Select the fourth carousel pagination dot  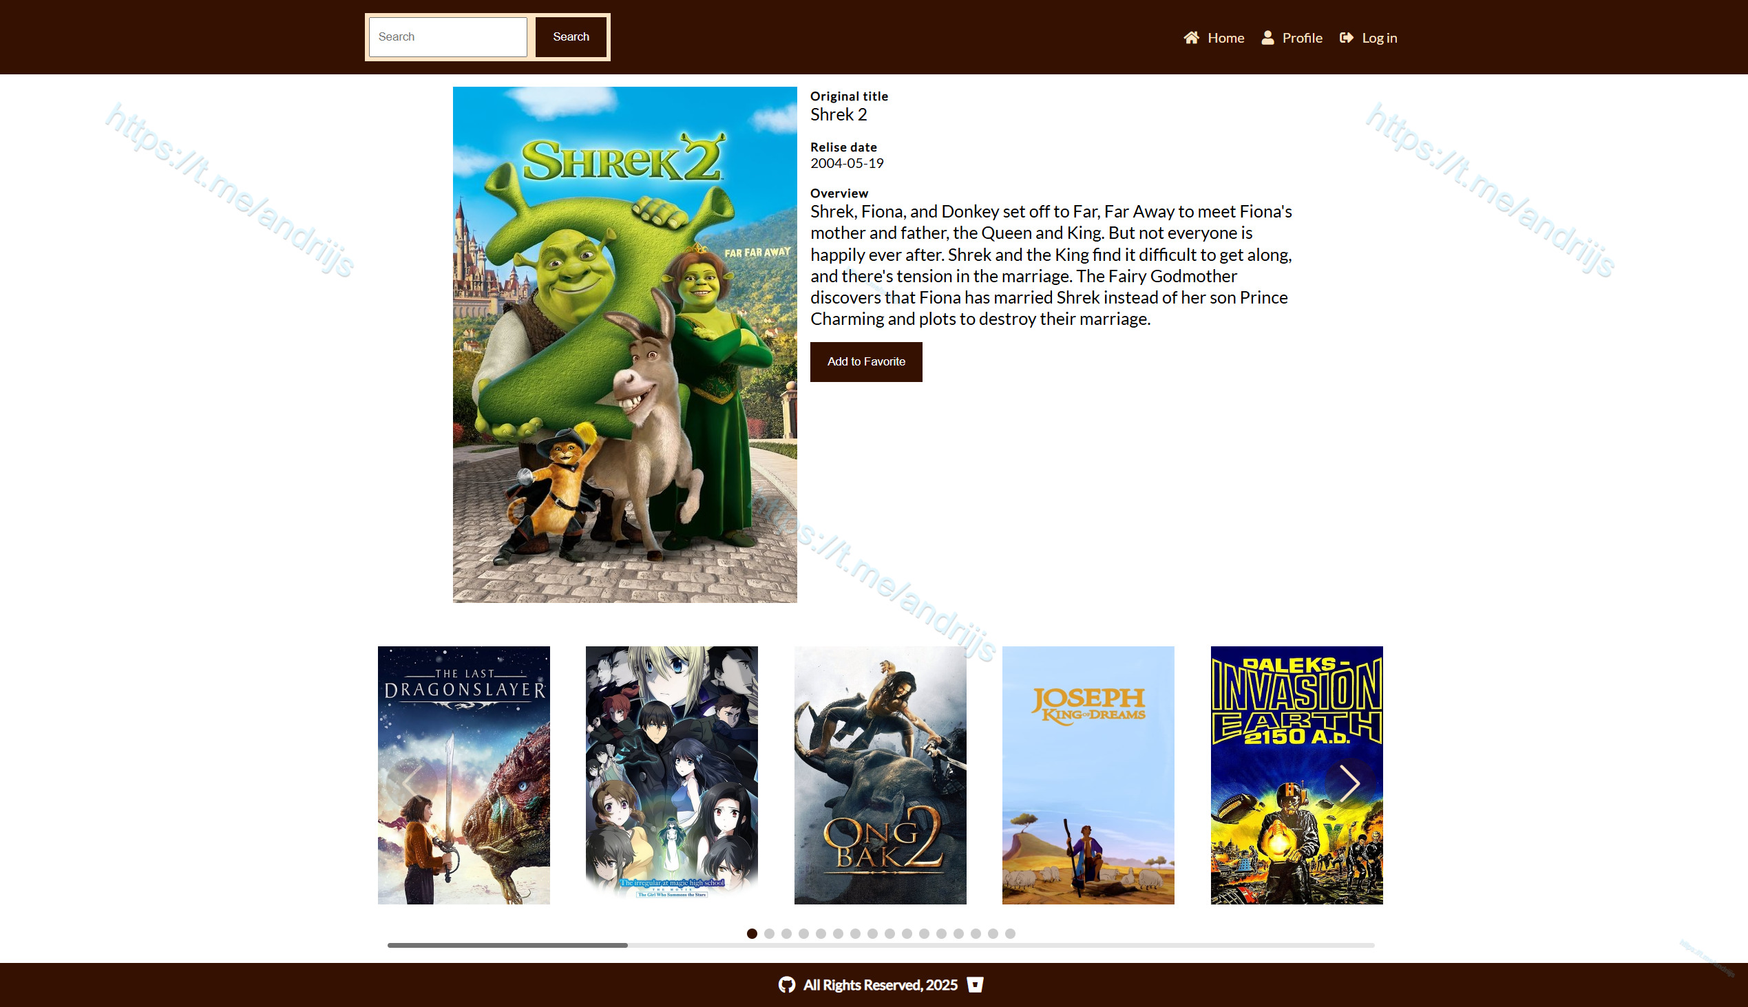[x=804, y=933]
